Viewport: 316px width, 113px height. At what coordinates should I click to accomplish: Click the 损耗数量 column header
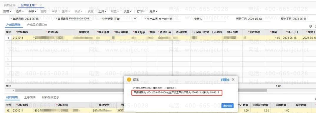[301, 105]
